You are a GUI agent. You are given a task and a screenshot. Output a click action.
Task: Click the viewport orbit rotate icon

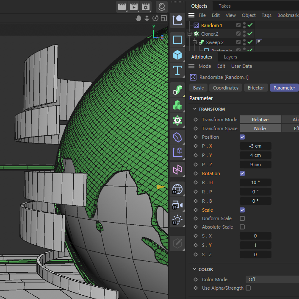(x=155, y=18)
